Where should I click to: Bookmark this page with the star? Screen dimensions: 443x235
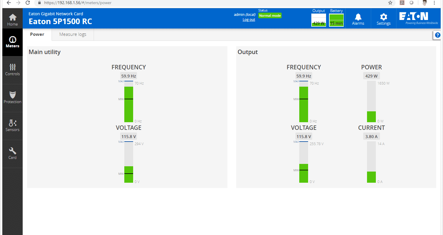click(390, 3)
